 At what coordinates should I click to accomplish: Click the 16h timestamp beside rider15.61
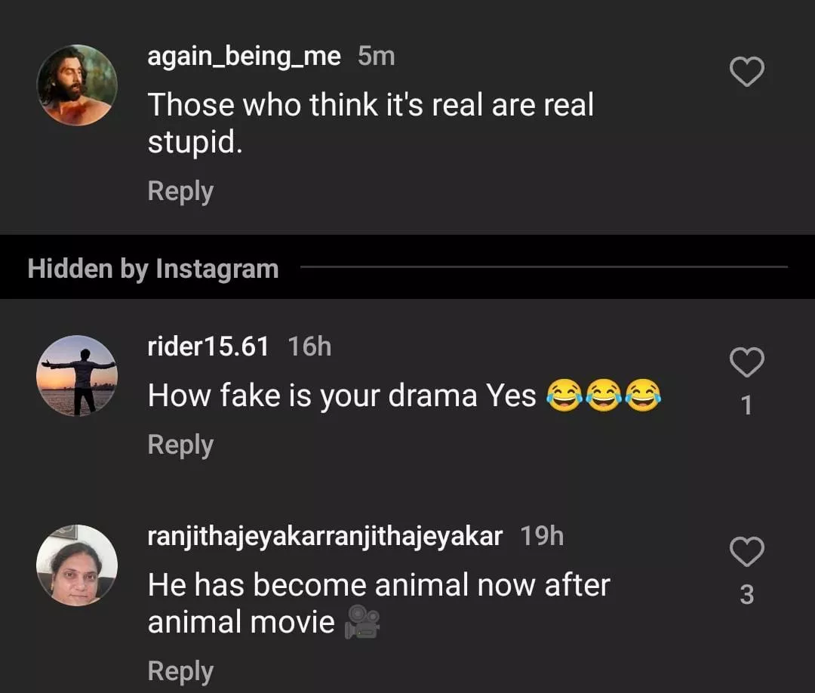click(x=309, y=346)
